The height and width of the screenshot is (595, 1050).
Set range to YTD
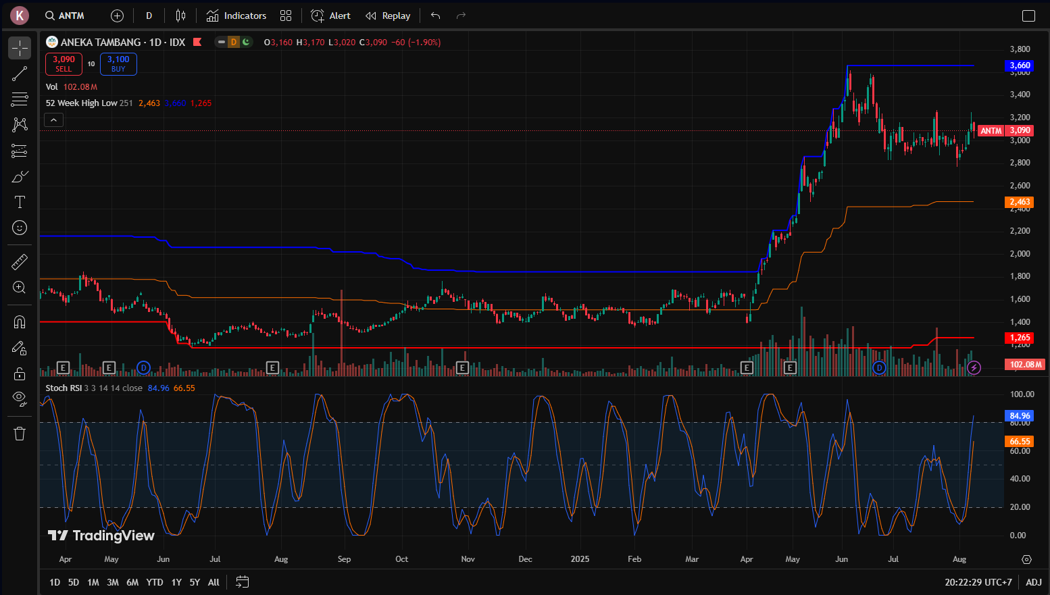click(155, 582)
